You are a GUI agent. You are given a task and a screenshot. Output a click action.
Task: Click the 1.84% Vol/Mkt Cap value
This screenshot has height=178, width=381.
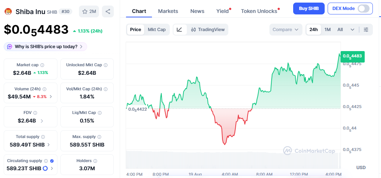pos(87,97)
